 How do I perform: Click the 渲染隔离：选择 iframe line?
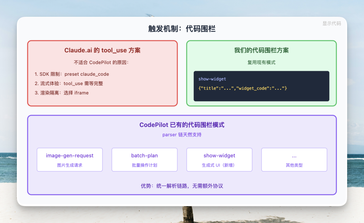62,93
